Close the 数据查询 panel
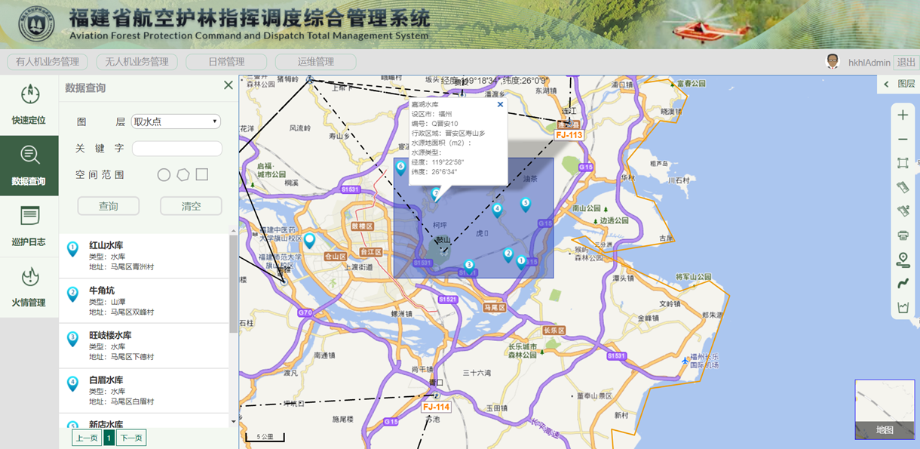The height and width of the screenshot is (449, 920). pyautogui.click(x=228, y=85)
